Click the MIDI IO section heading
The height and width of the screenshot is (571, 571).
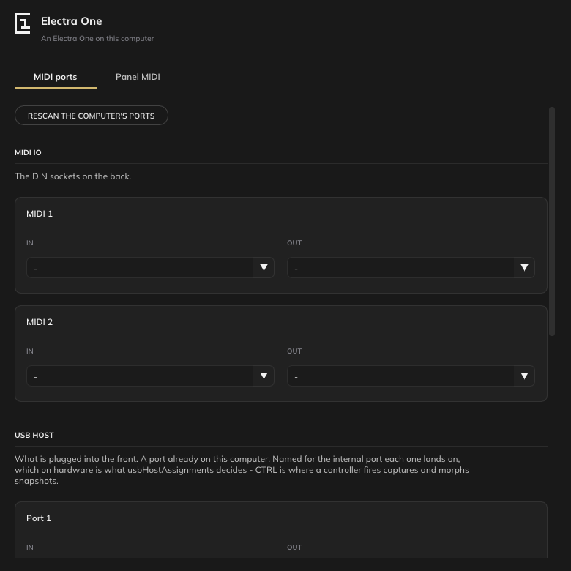click(28, 152)
